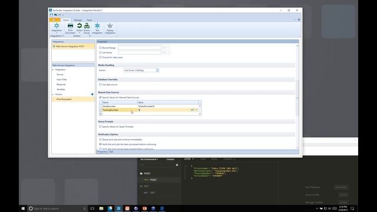Open the orange File tab
Image resolution: width=377 pixels, height=212 pixels.
point(55,20)
